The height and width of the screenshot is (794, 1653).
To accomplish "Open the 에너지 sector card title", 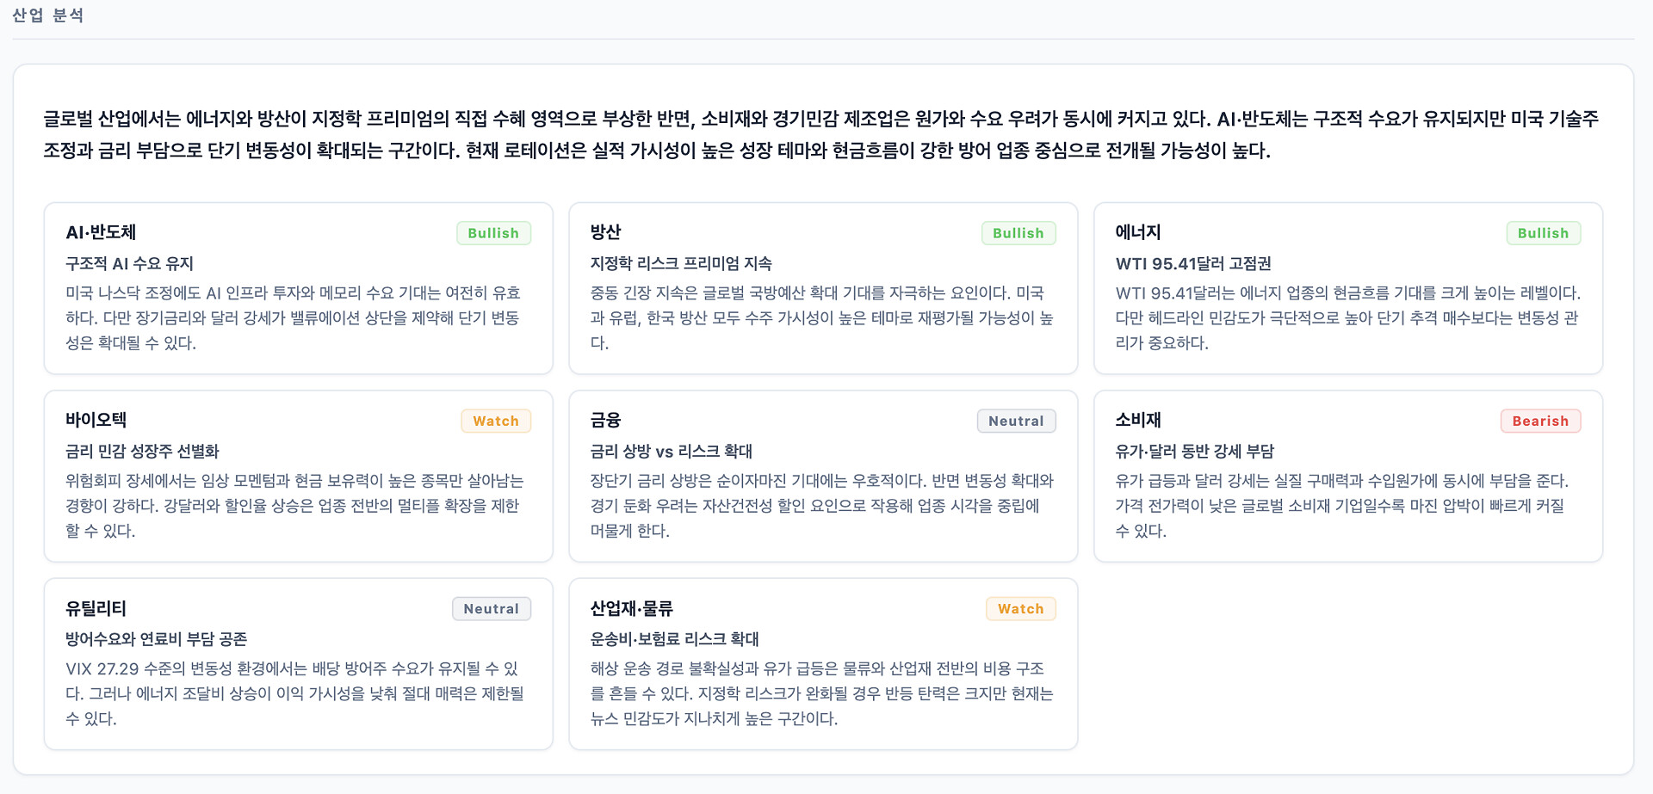I will 1138,232.
